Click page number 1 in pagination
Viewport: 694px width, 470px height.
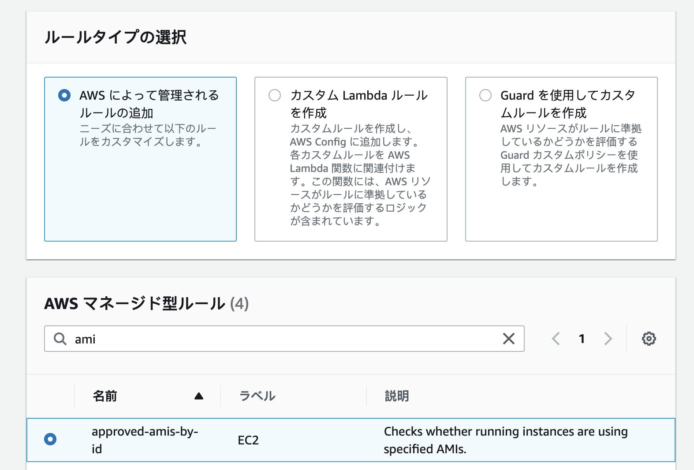[582, 339]
